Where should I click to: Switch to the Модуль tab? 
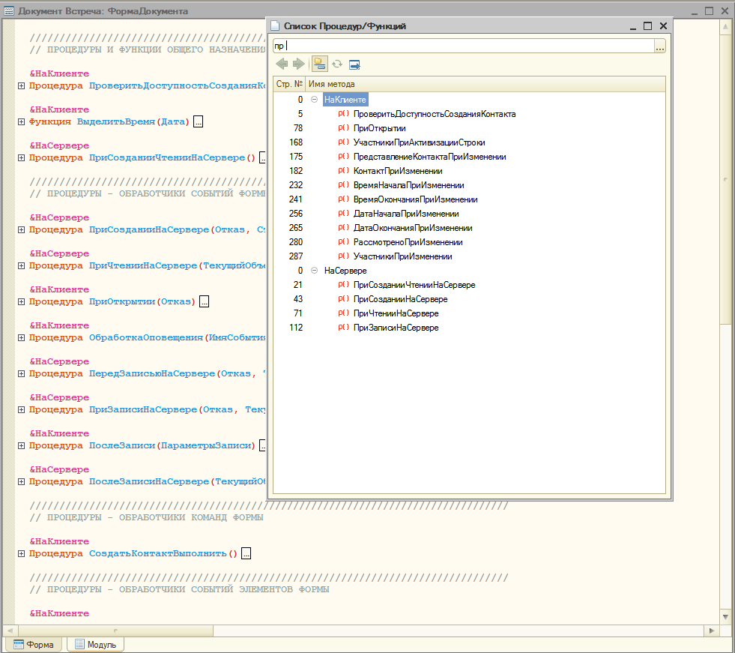click(x=95, y=645)
